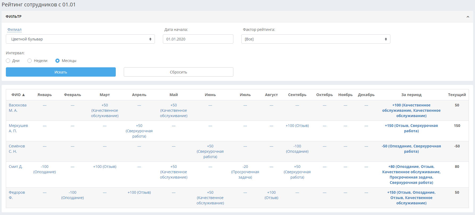Select the Недели interval radio button
The height and width of the screenshot is (215, 475).
click(x=30, y=61)
